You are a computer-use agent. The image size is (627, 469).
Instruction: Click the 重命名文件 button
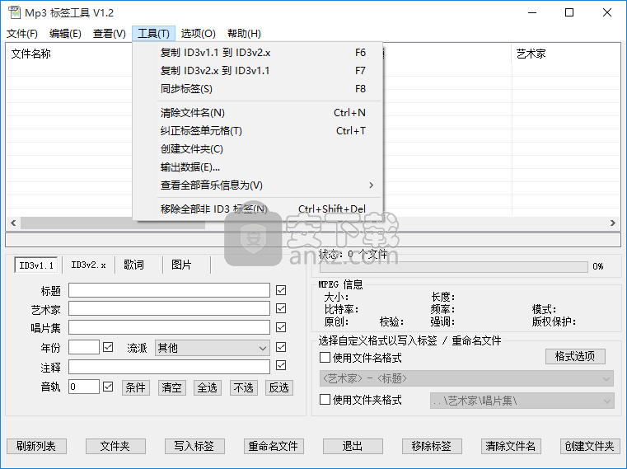click(274, 446)
